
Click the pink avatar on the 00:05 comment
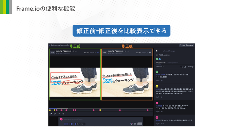(x=157, y=118)
